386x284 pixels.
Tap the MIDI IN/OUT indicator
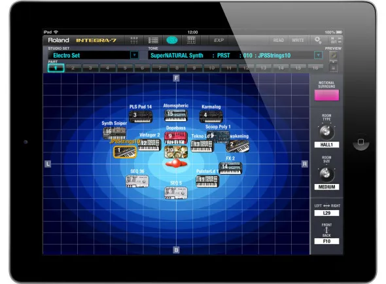coord(336,40)
